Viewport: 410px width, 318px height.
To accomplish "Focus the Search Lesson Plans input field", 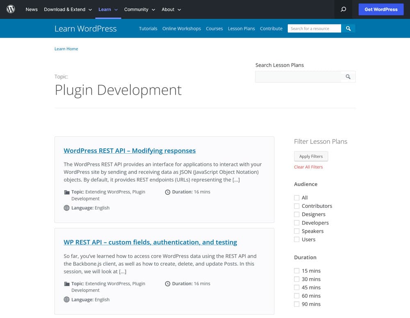I will pyautogui.click(x=298, y=77).
